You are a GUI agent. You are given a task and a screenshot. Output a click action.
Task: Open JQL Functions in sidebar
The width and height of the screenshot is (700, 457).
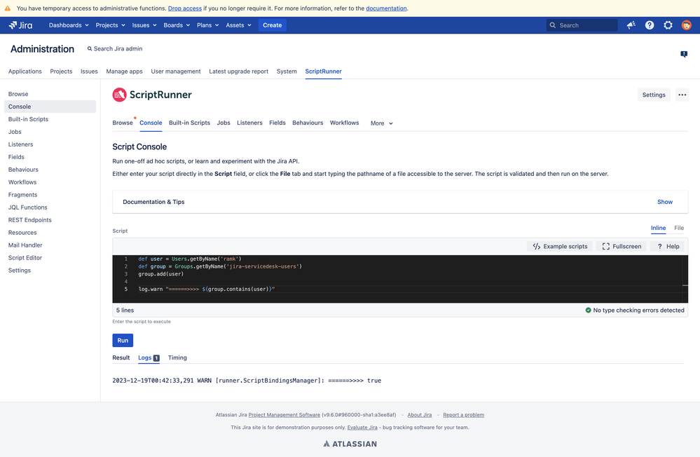click(28, 207)
